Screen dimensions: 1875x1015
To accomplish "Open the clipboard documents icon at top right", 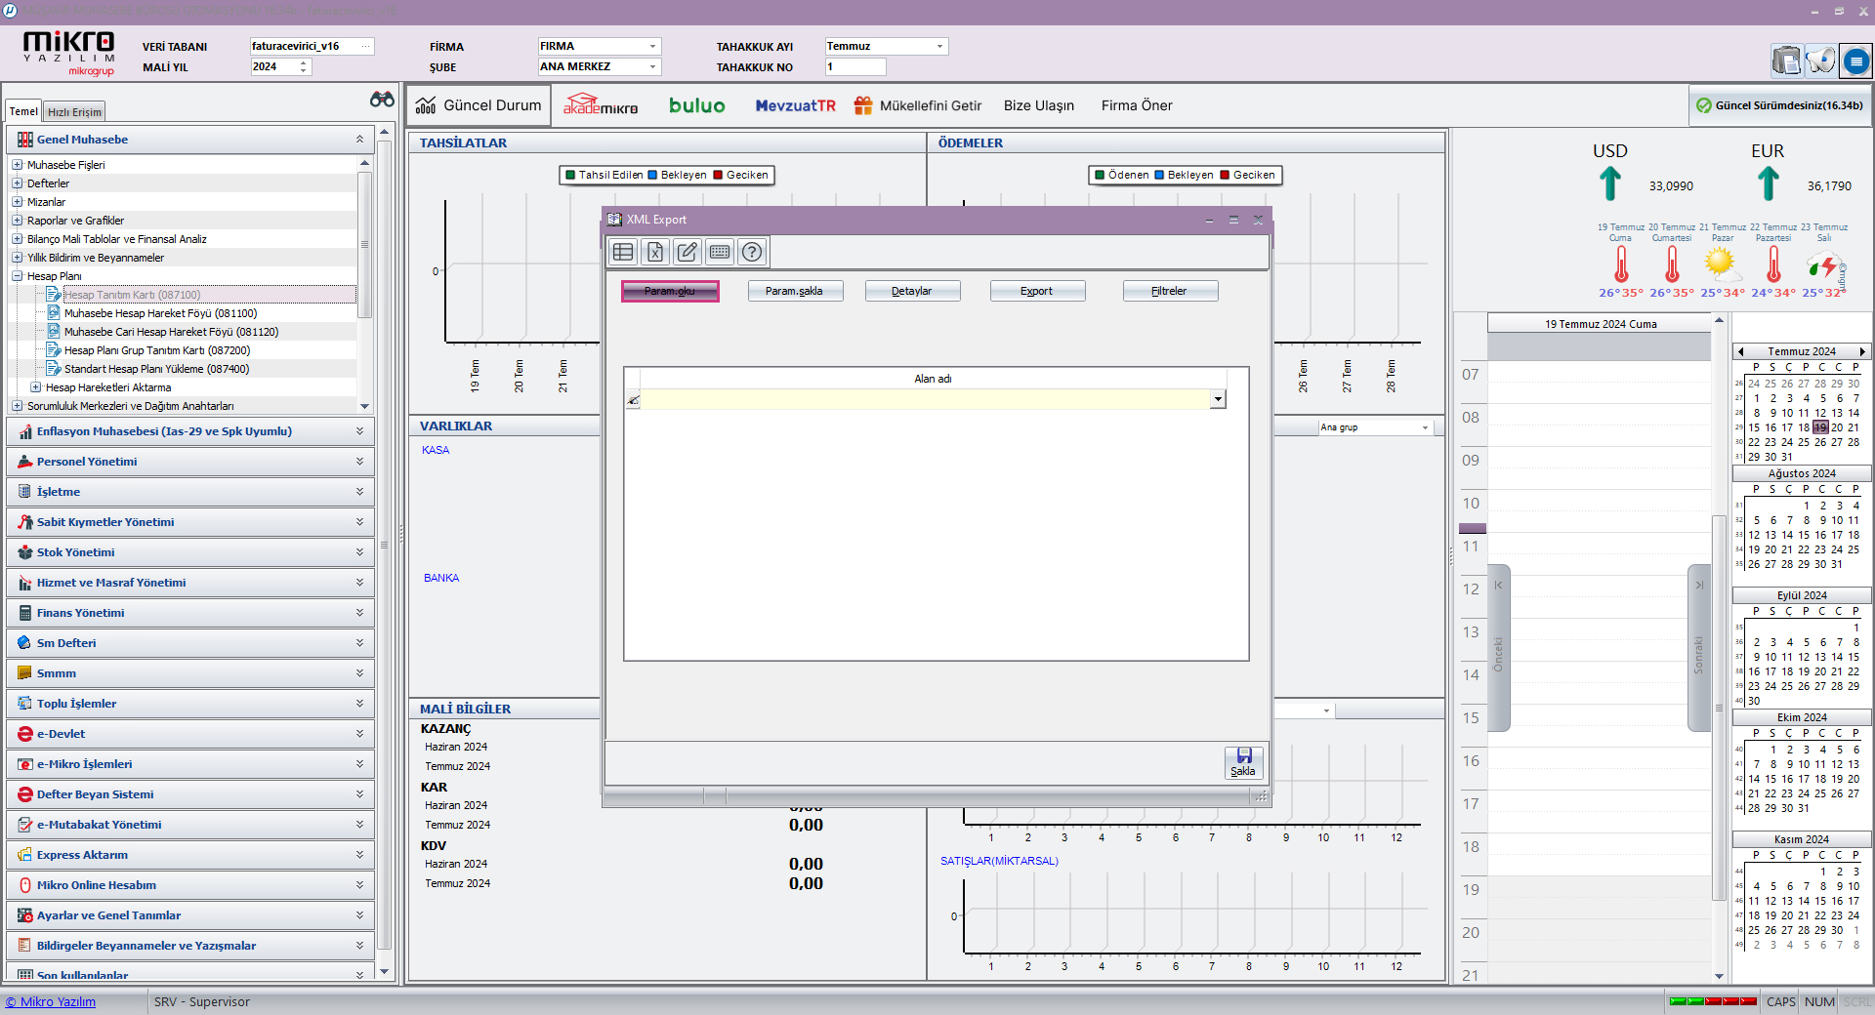I will click(x=1786, y=61).
